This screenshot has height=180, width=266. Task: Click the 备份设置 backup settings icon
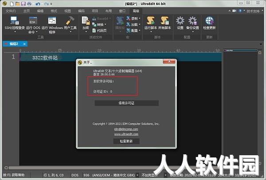(x=192, y=21)
